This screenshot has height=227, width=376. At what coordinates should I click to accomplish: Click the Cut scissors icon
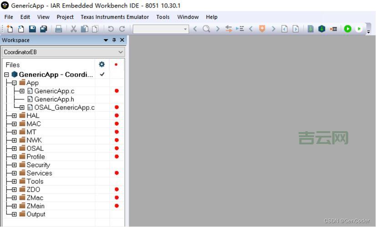[x=73, y=29]
